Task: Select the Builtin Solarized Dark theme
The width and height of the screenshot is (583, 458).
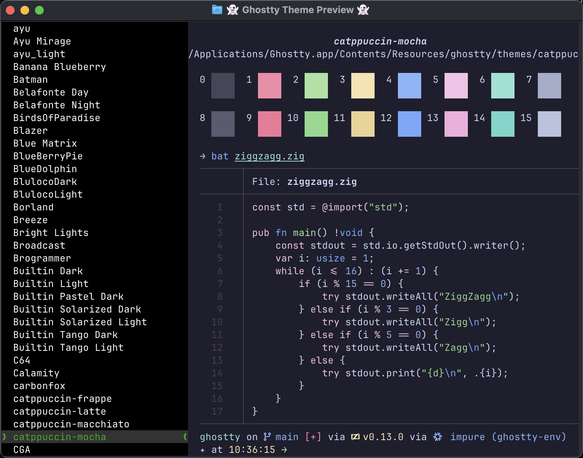Action: (77, 309)
